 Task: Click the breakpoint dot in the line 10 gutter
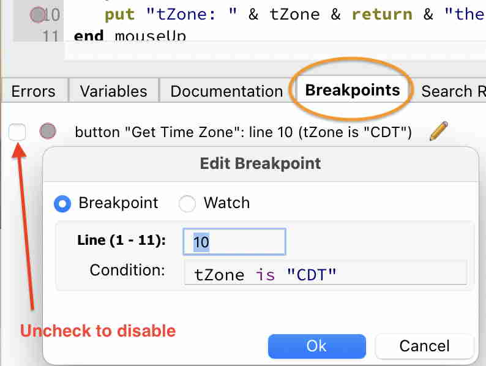tap(38, 15)
